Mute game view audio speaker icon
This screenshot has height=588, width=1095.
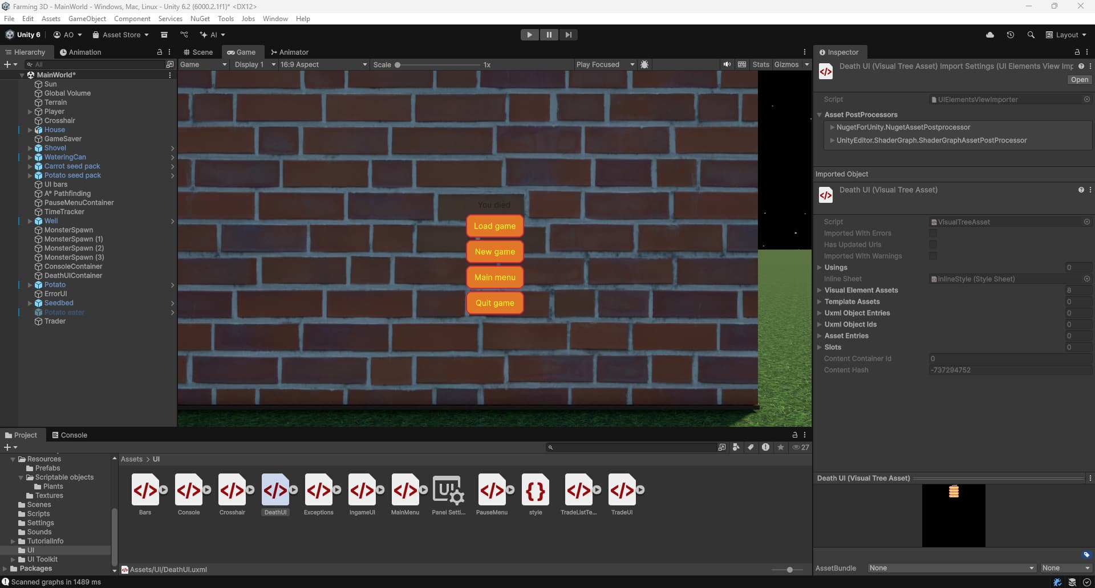727,64
